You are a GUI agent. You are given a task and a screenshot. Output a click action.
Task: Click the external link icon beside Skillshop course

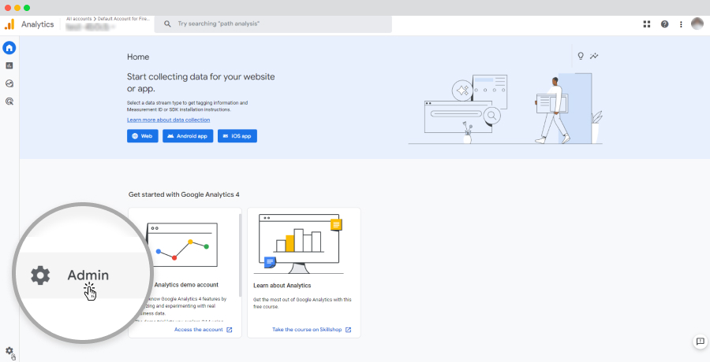coord(348,330)
